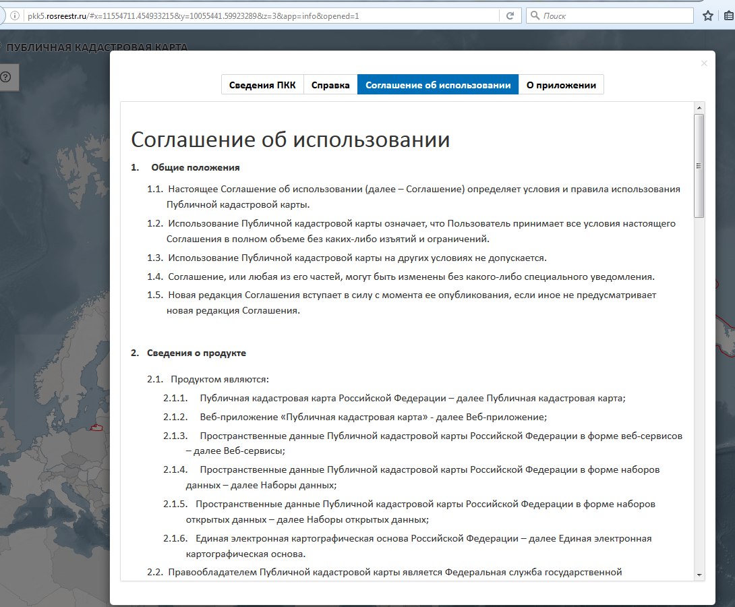Click the section heading Общие положения

195,167
